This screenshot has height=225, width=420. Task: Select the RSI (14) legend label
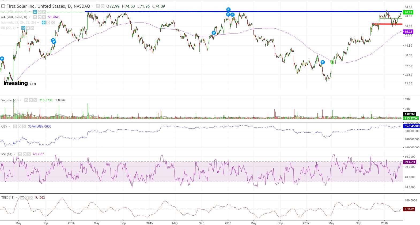[7, 154]
